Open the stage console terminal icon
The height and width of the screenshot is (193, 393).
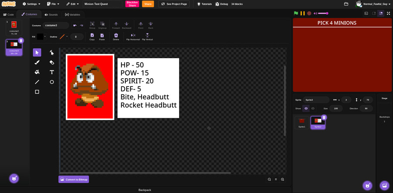366,13
